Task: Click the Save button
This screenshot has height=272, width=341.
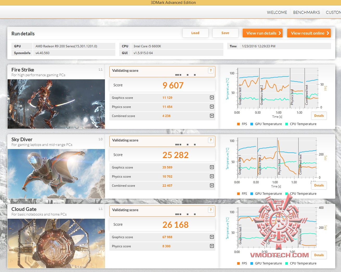Action: (x=225, y=33)
